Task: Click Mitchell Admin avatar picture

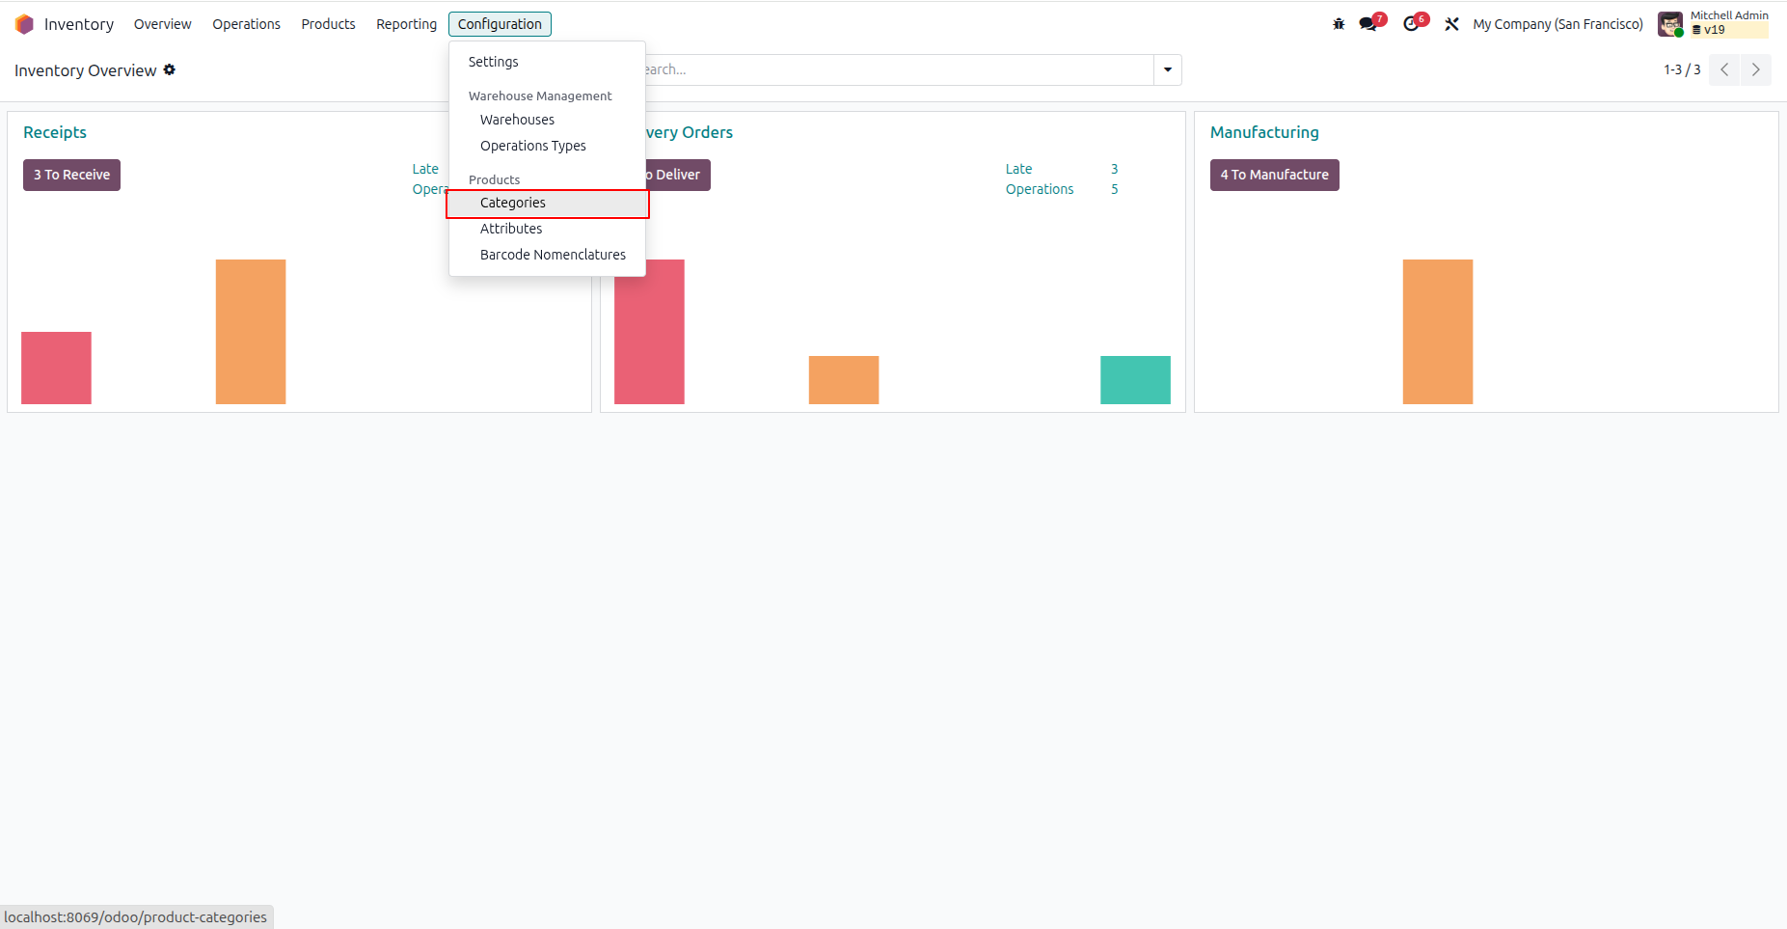Action: [1670, 24]
